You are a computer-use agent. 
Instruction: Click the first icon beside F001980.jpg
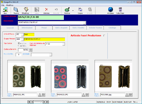(127, 95)
